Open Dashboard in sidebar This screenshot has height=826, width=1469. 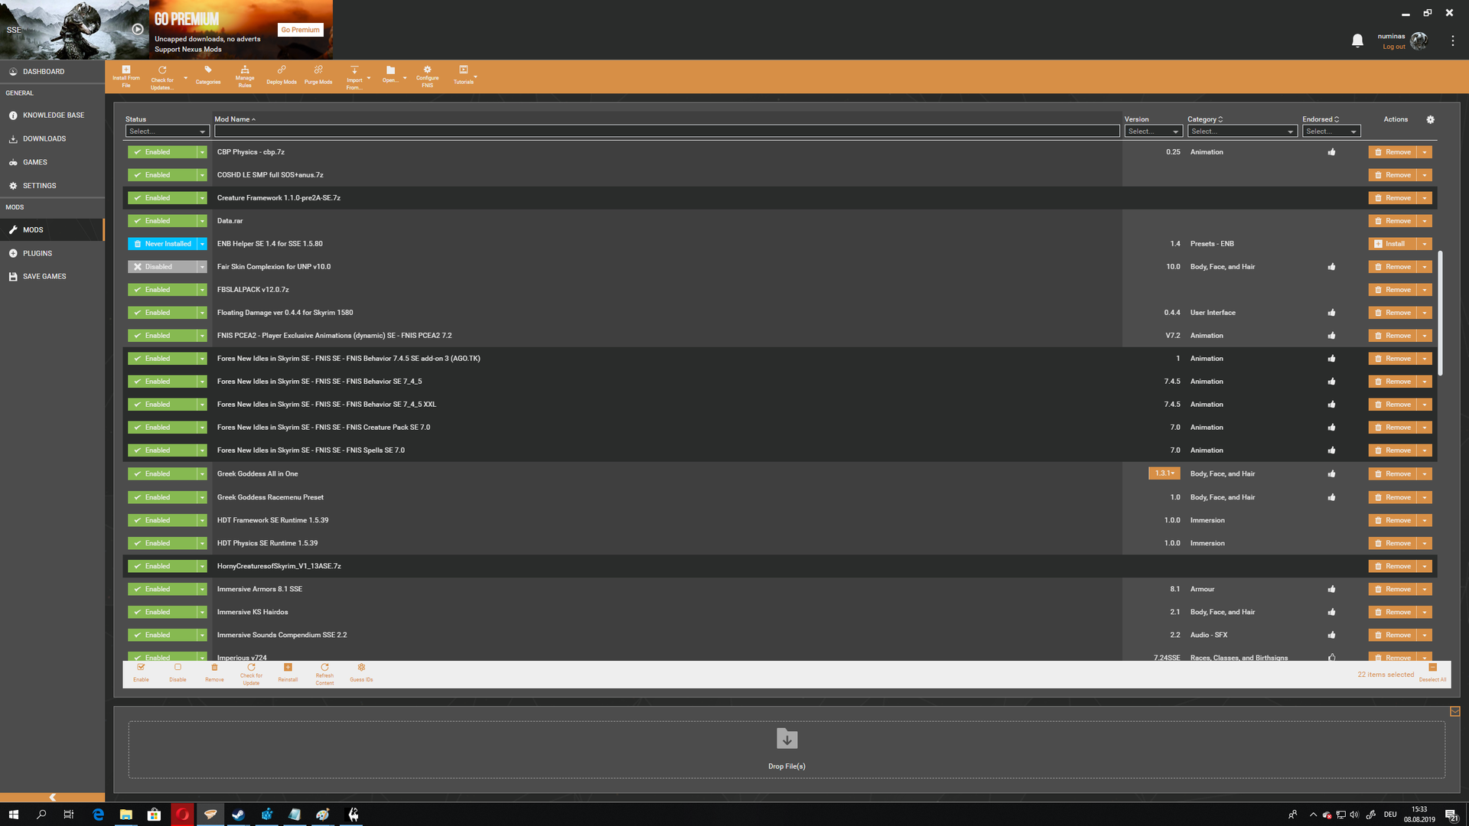pos(52,71)
